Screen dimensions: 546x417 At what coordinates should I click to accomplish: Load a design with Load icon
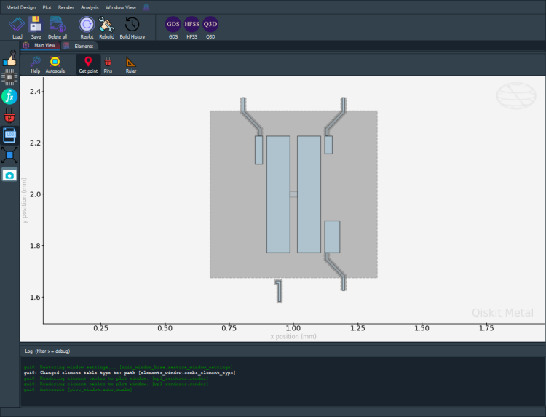pyautogui.click(x=17, y=28)
